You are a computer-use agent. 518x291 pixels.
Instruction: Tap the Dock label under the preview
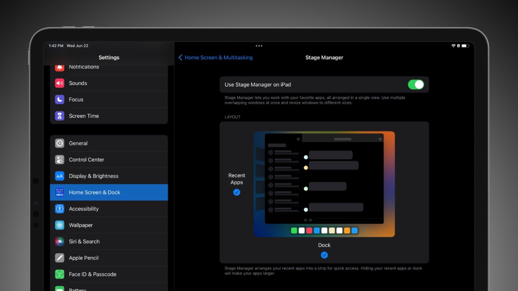(x=324, y=245)
